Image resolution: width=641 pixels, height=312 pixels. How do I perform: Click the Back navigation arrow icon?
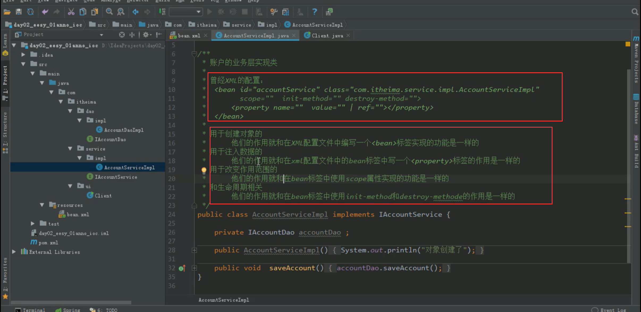[x=136, y=12]
